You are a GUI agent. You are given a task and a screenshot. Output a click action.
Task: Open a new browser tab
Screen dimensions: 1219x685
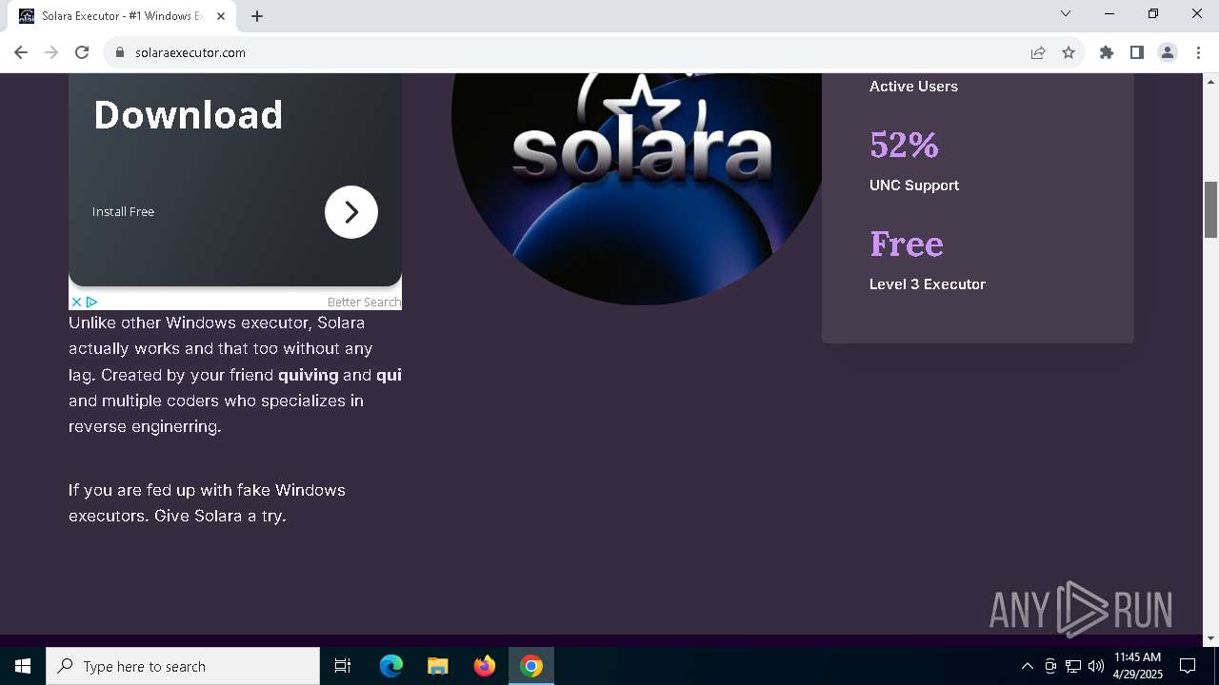257,16
